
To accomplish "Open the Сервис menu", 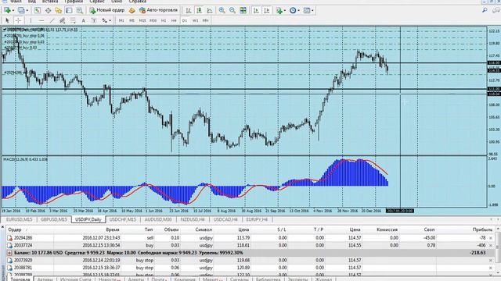I will (x=97, y=2).
